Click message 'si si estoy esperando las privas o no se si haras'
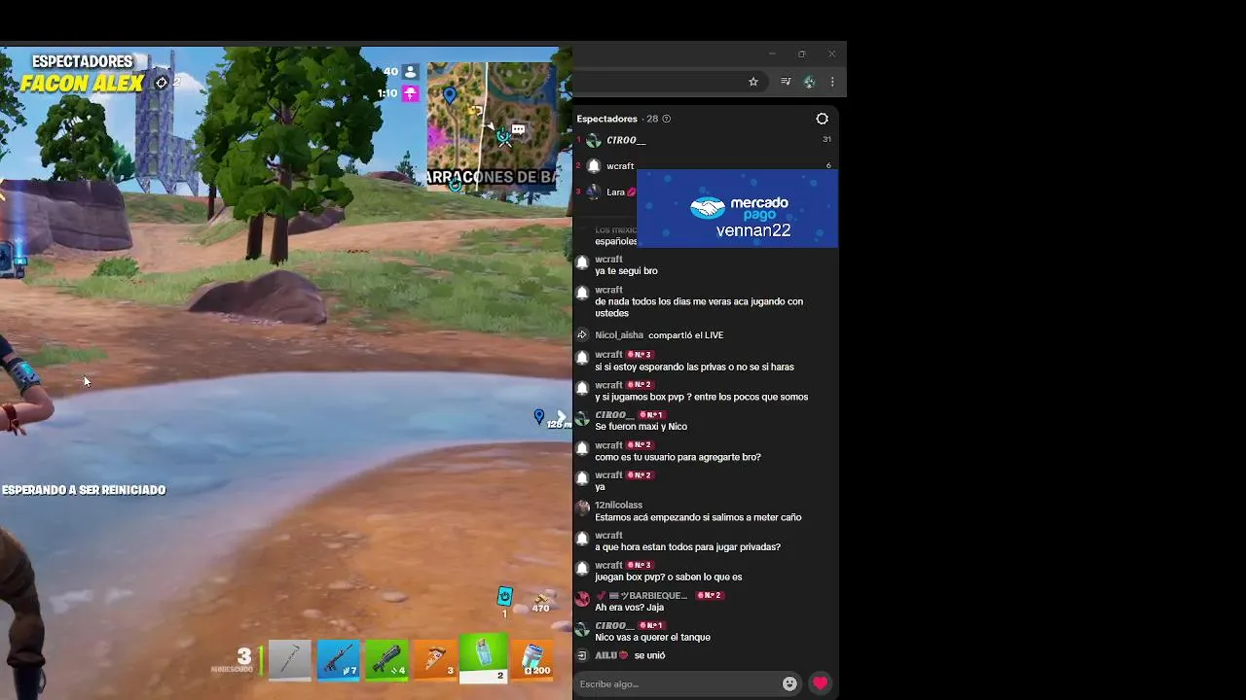1246x700 pixels. (694, 367)
